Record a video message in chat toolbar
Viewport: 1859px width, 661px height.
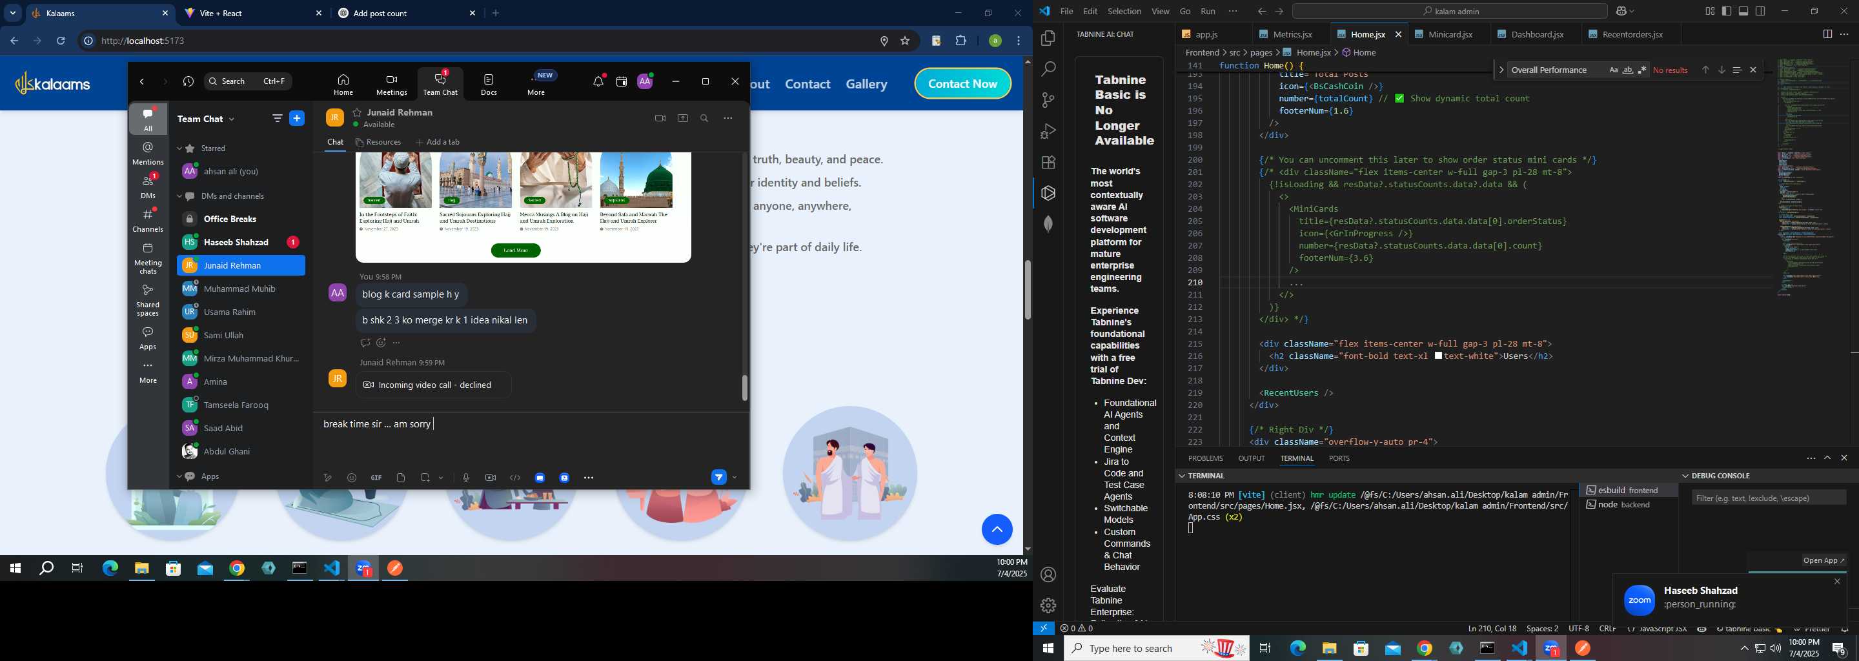pos(490,478)
